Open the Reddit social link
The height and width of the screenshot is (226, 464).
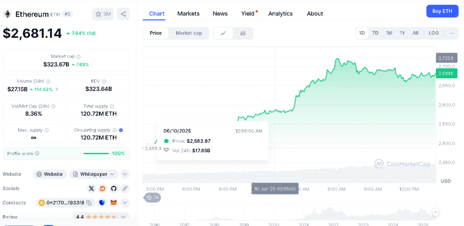point(102,188)
